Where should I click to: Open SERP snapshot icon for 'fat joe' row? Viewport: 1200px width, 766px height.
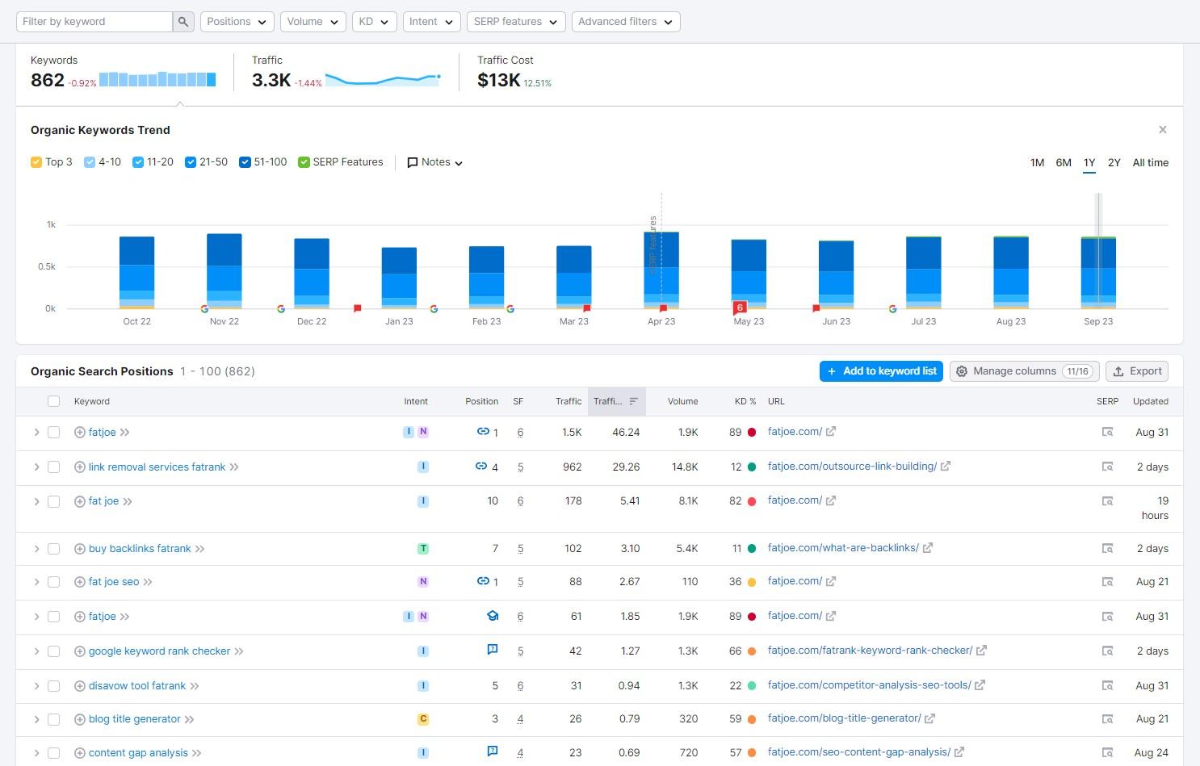coord(1107,501)
